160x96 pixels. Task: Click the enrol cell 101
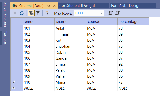(39, 28)
